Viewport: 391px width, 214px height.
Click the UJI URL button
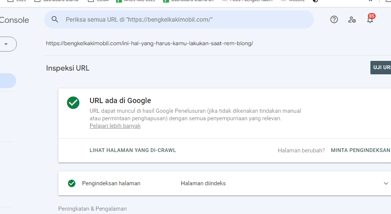tap(381, 68)
